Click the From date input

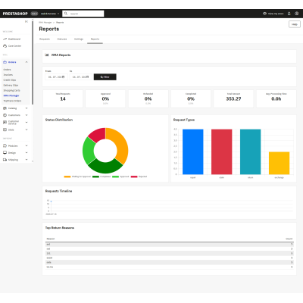coord(57,77)
